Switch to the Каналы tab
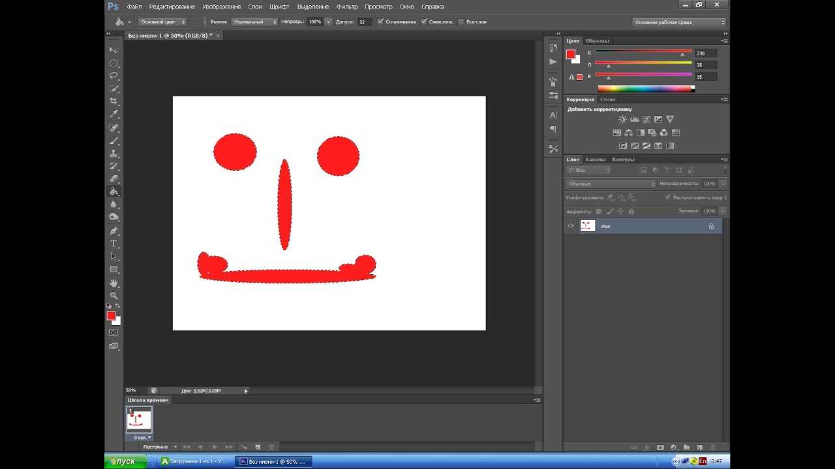Viewport: 835px width, 469px height. tap(595, 159)
